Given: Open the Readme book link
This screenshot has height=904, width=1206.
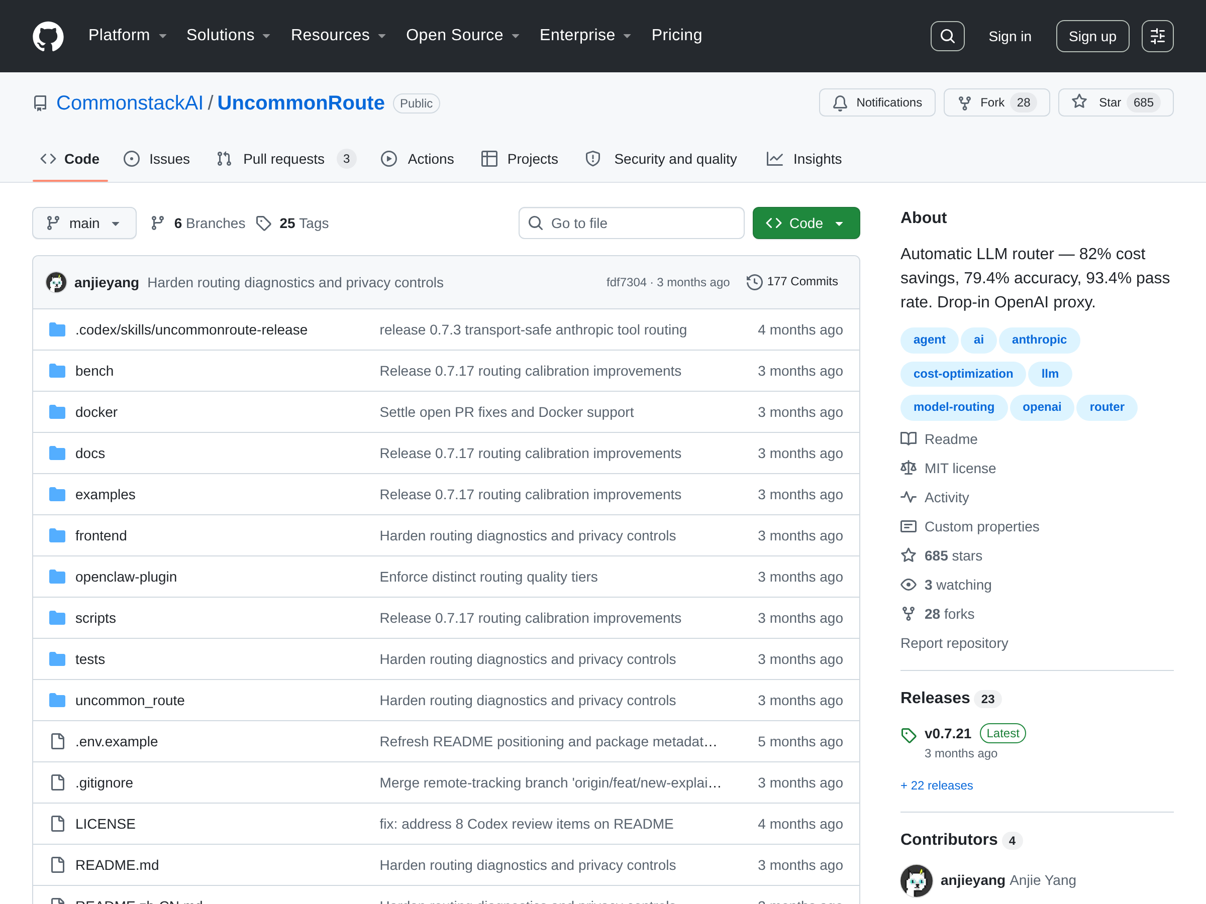Looking at the screenshot, I should tap(939, 439).
